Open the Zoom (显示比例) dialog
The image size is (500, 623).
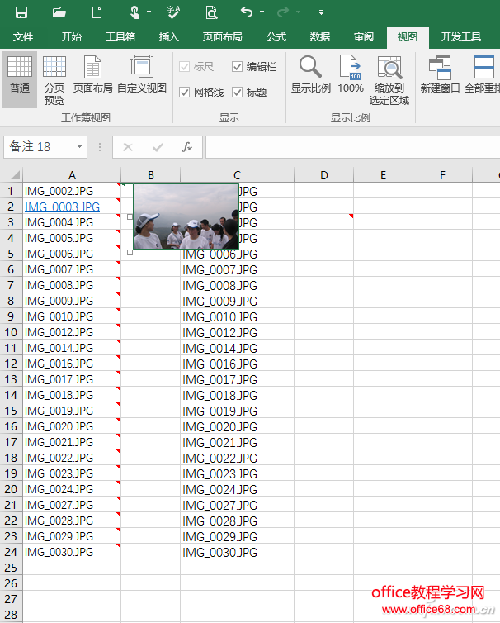tap(311, 76)
